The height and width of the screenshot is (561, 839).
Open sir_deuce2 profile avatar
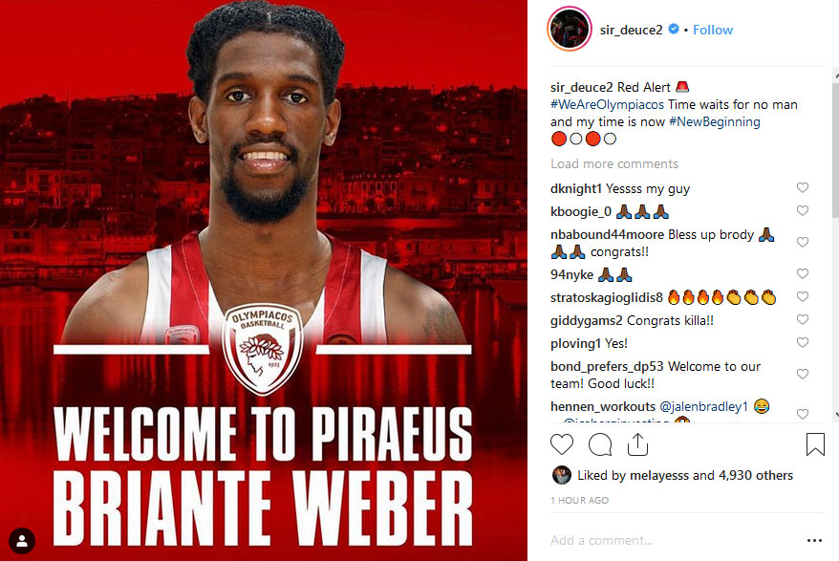(x=569, y=29)
